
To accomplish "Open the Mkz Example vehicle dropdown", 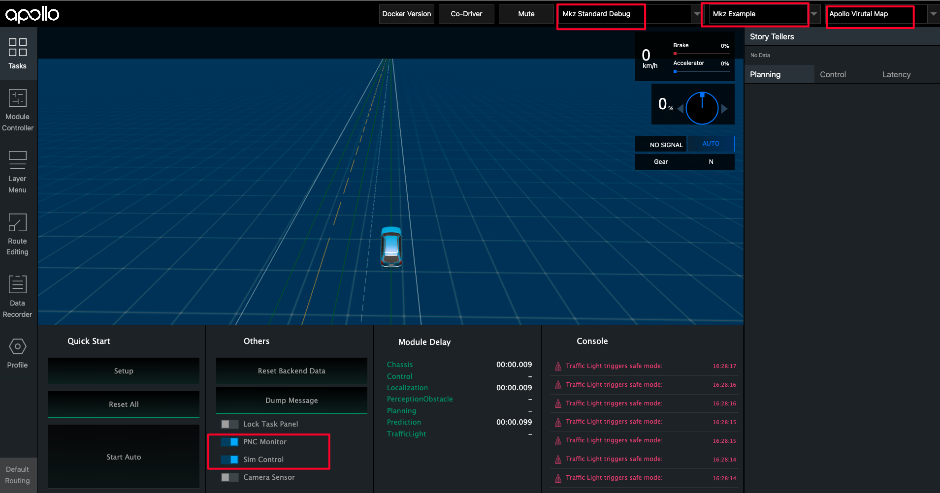I will coord(814,14).
